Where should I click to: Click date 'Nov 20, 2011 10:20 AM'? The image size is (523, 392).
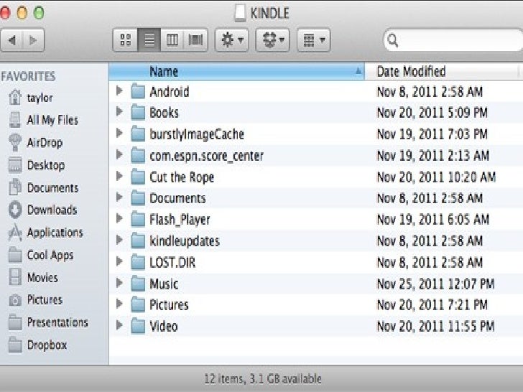click(436, 177)
